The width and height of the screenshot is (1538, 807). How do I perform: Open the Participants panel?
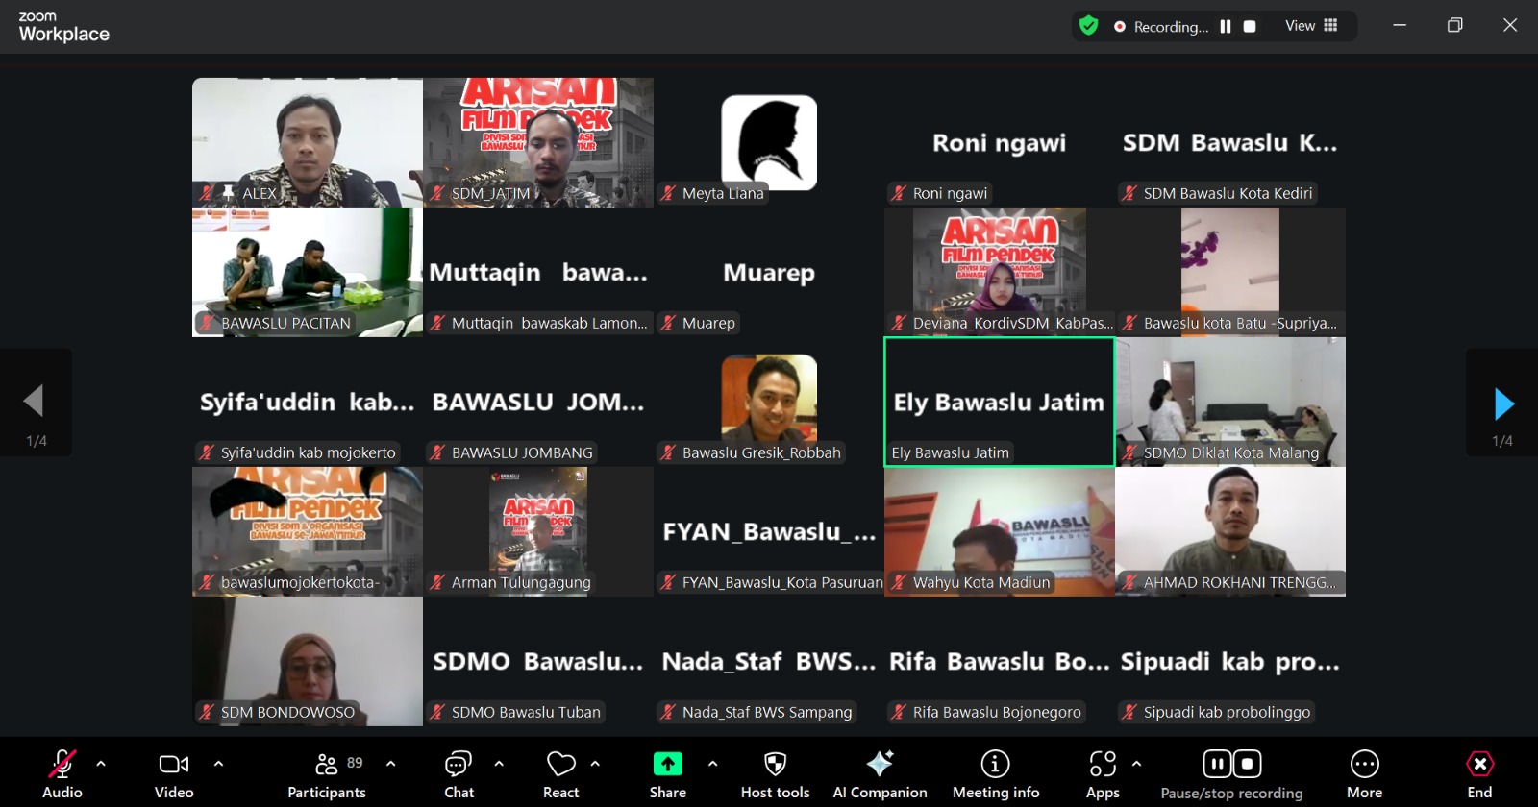pyautogui.click(x=327, y=772)
